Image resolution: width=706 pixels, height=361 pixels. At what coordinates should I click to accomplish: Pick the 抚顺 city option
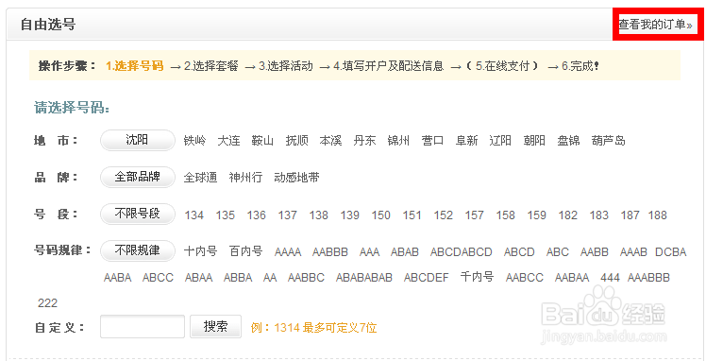(296, 141)
